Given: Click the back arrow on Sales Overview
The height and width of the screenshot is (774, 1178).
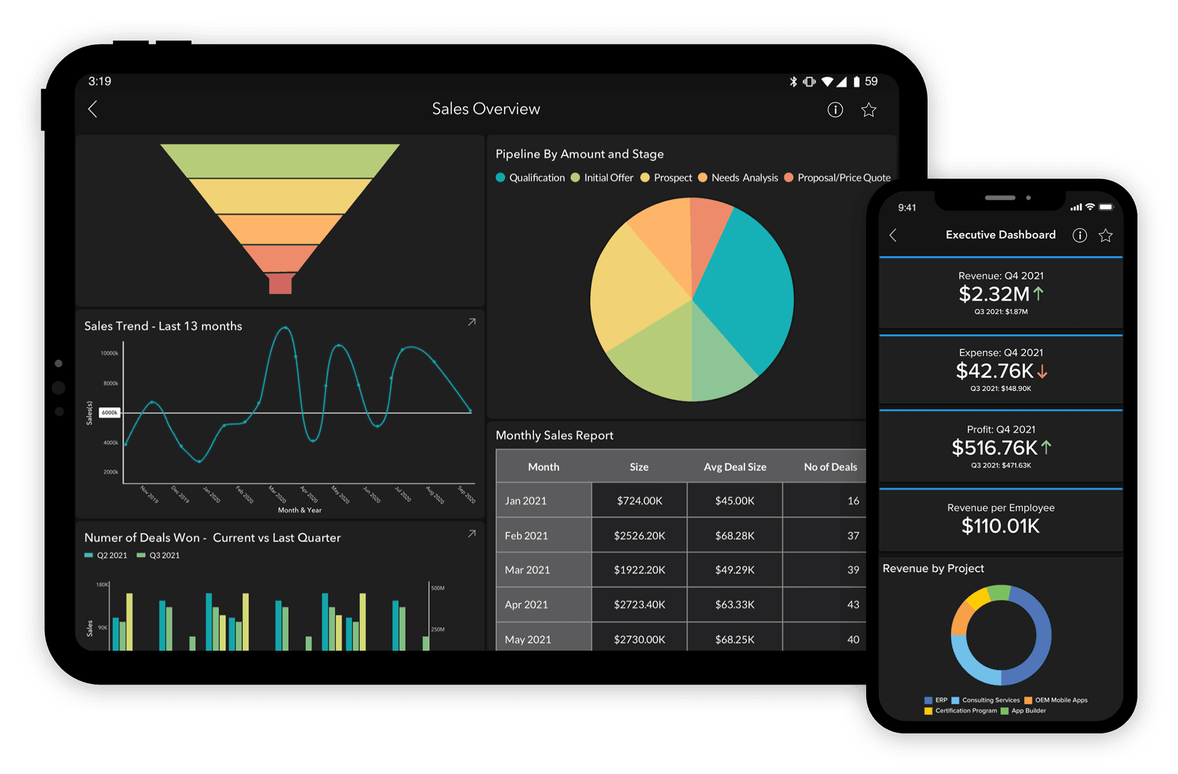Looking at the screenshot, I should [x=93, y=108].
